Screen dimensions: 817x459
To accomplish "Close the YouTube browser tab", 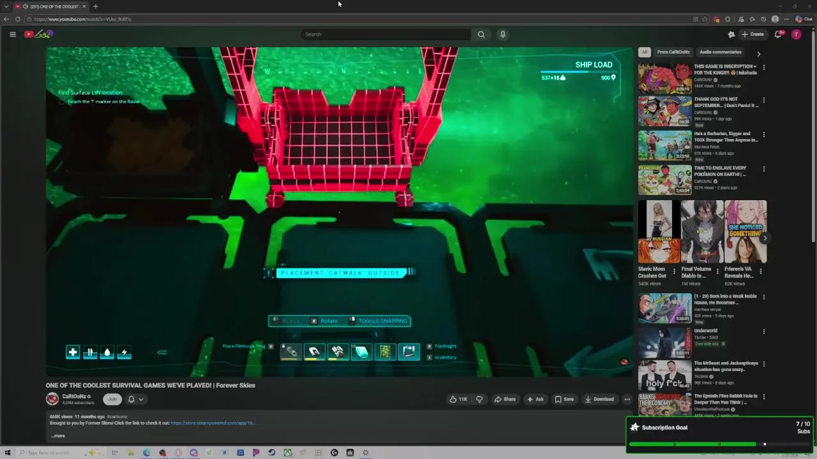I will click(x=84, y=6).
